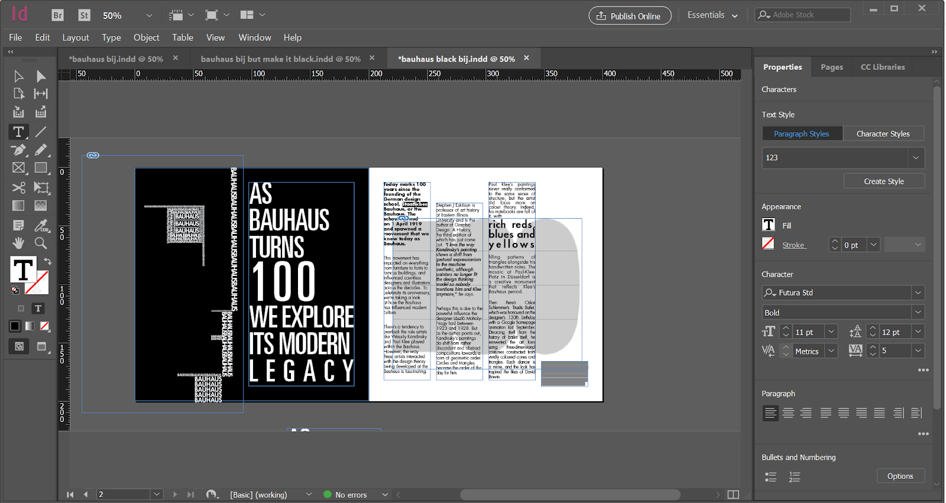Select the Line tool
Viewport: 946px width, 503px height.
pos(41,132)
